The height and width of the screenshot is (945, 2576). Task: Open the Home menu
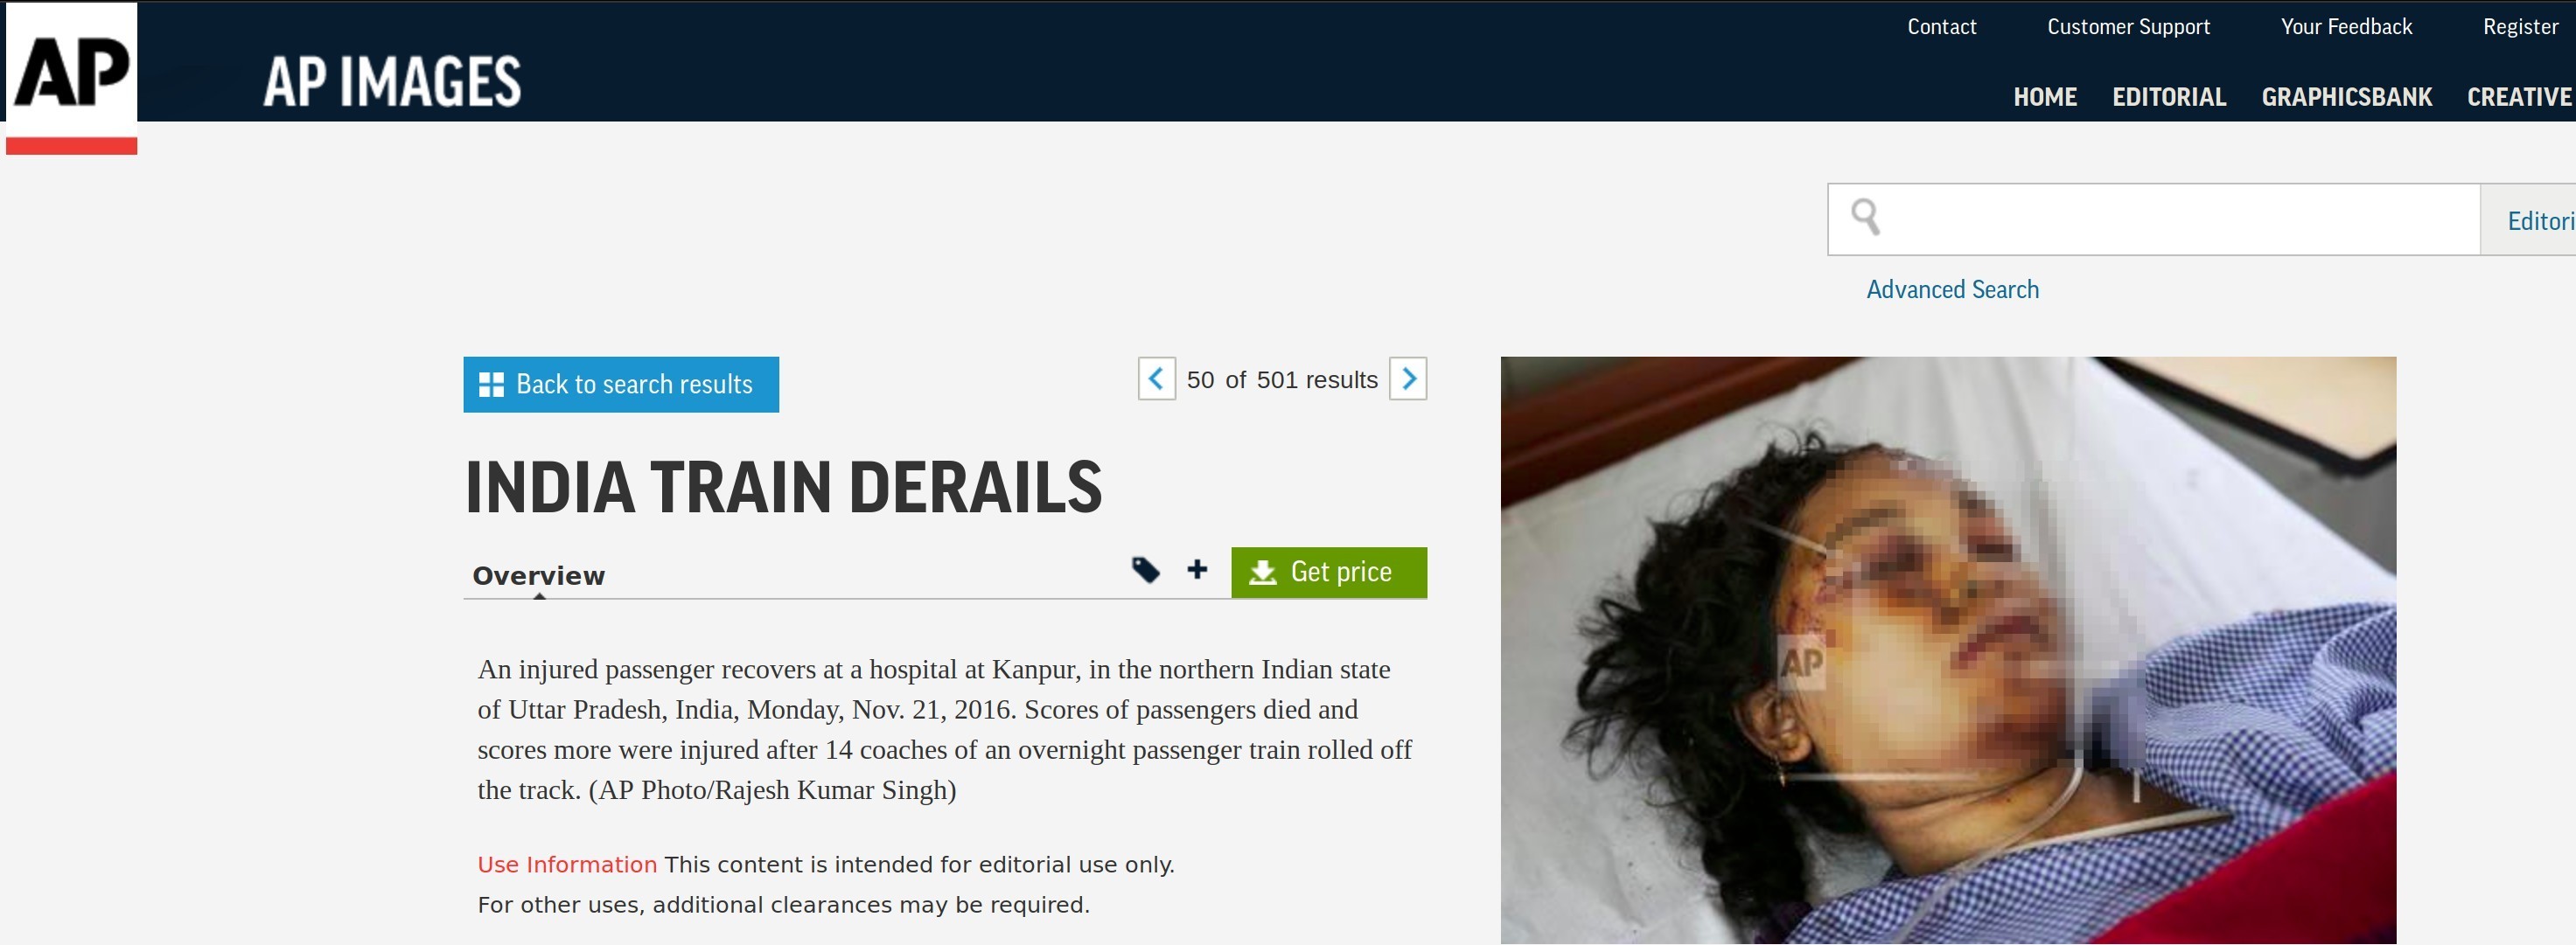pos(2045,97)
